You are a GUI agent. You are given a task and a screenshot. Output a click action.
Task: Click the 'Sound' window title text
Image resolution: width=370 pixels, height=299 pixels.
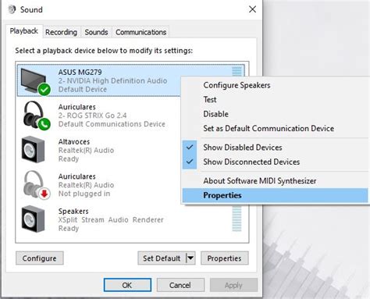point(31,9)
